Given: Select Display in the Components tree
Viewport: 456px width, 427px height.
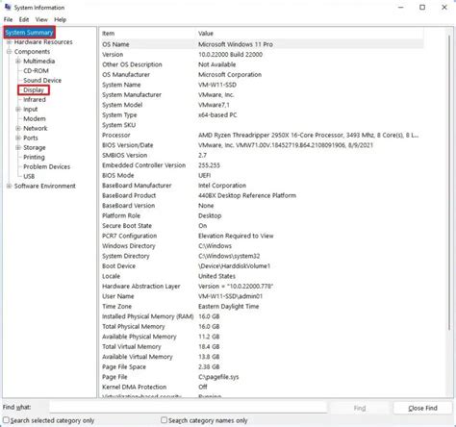Looking at the screenshot, I should click(x=34, y=90).
